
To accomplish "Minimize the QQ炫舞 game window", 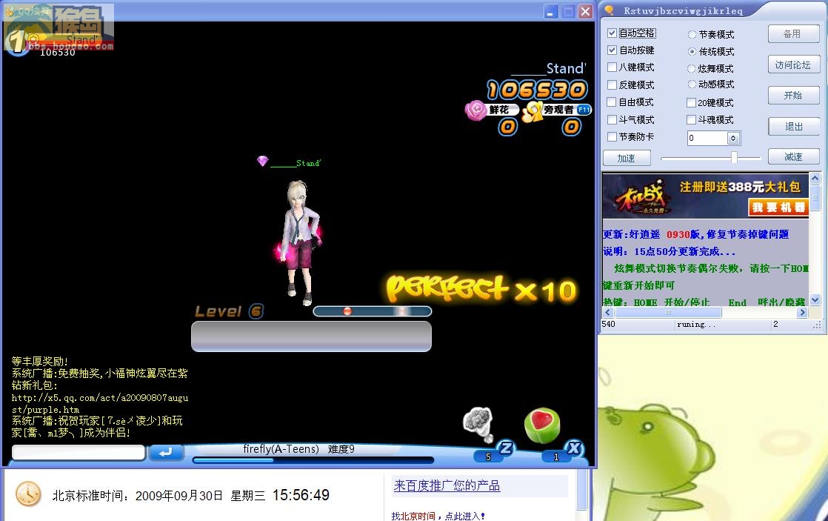I will point(550,12).
